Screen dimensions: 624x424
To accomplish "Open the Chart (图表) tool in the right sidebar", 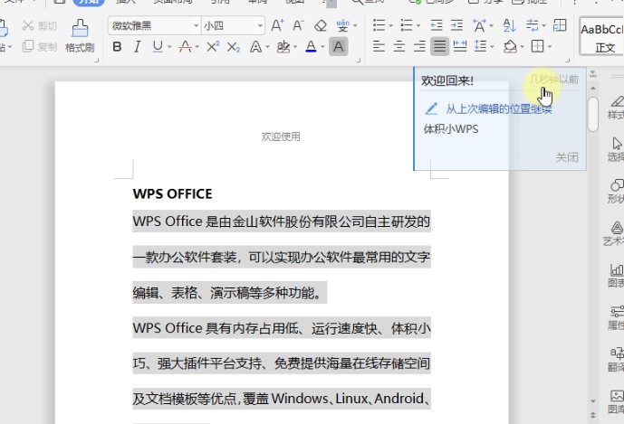I will coord(616,276).
